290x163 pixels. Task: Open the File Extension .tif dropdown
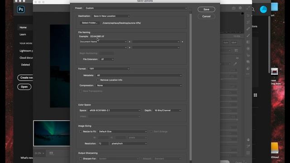(107, 59)
